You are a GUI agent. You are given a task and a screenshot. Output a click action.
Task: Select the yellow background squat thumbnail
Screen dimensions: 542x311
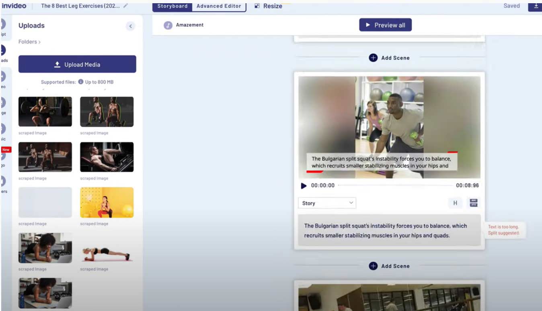(x=107, y=202)
